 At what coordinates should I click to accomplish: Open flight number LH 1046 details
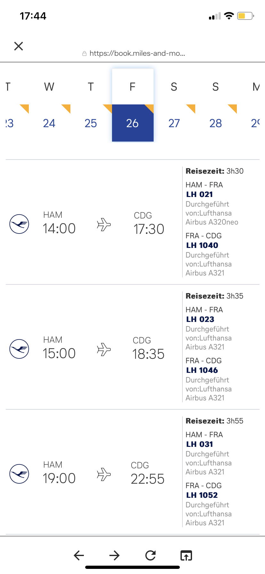tap(202, 370)
